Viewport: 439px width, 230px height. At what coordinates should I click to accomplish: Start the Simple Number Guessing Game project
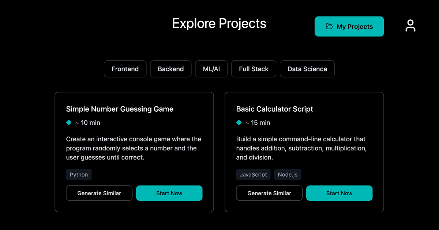(169, 193)
